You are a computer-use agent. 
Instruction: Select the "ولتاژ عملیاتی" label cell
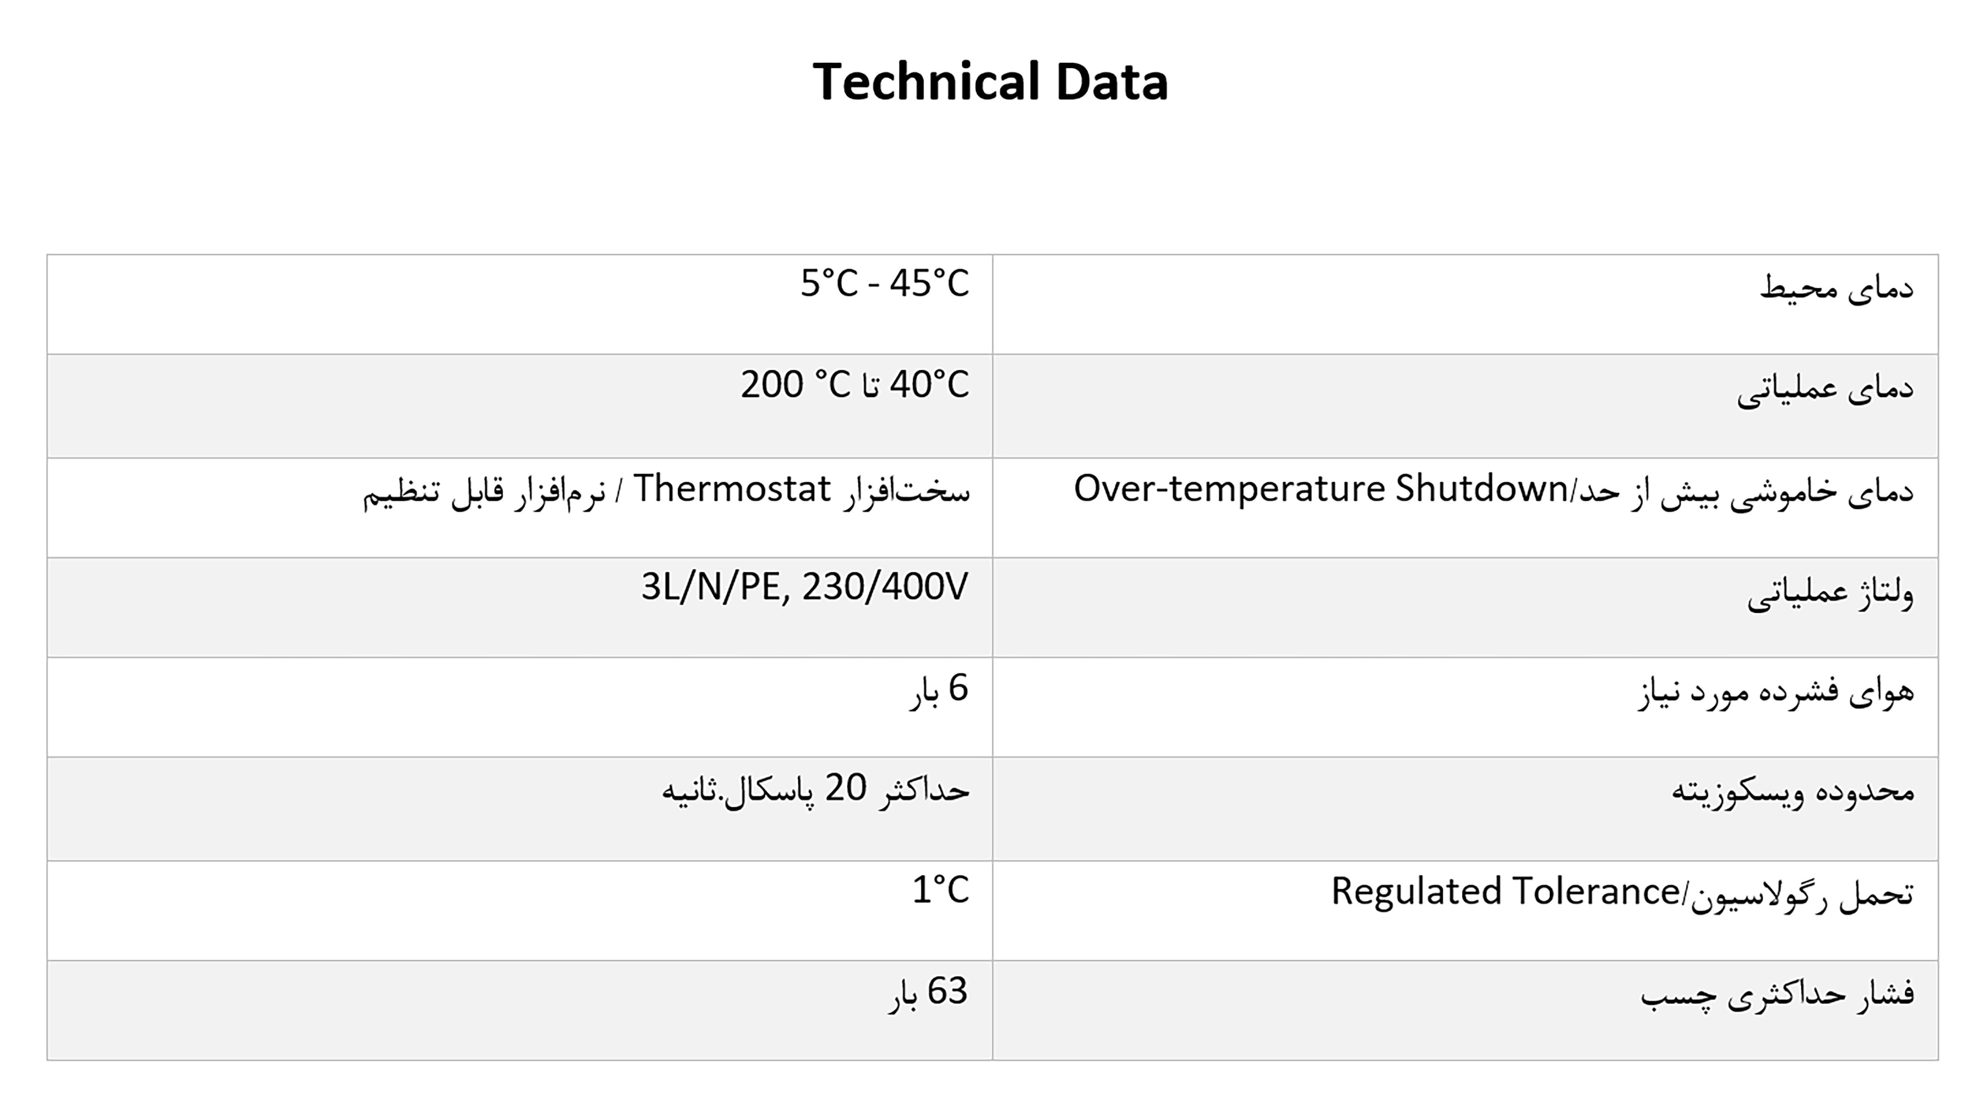coord(1830,592)
